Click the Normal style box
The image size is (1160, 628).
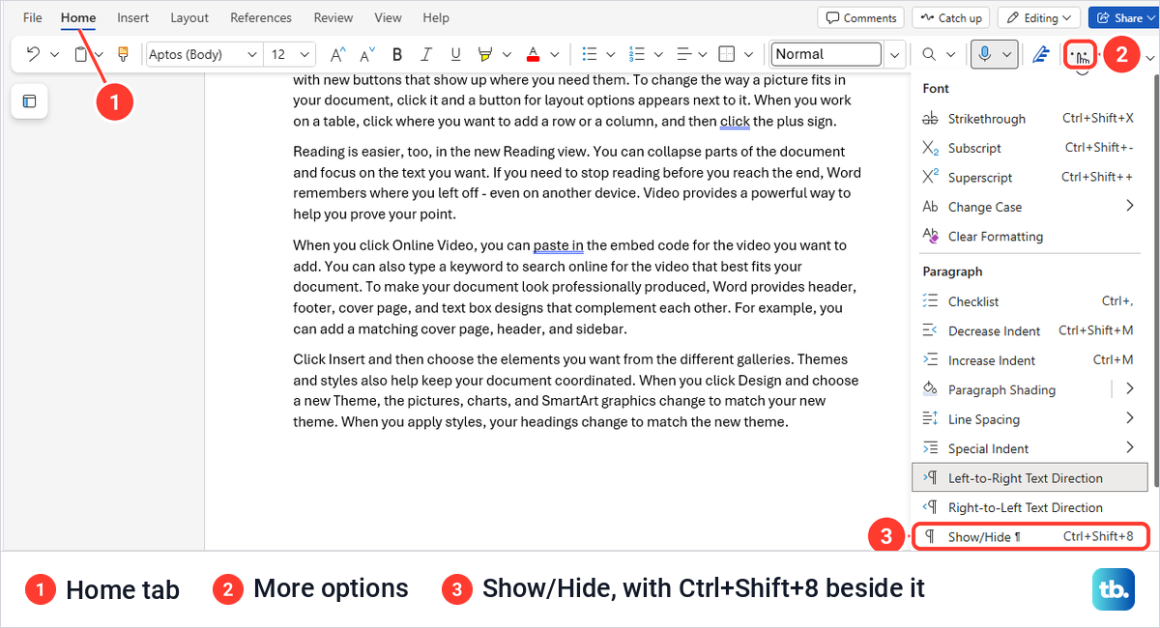[x=826, y=54]
